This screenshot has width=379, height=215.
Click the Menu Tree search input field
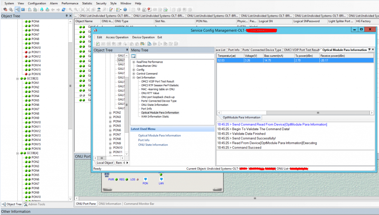[174, 56]
